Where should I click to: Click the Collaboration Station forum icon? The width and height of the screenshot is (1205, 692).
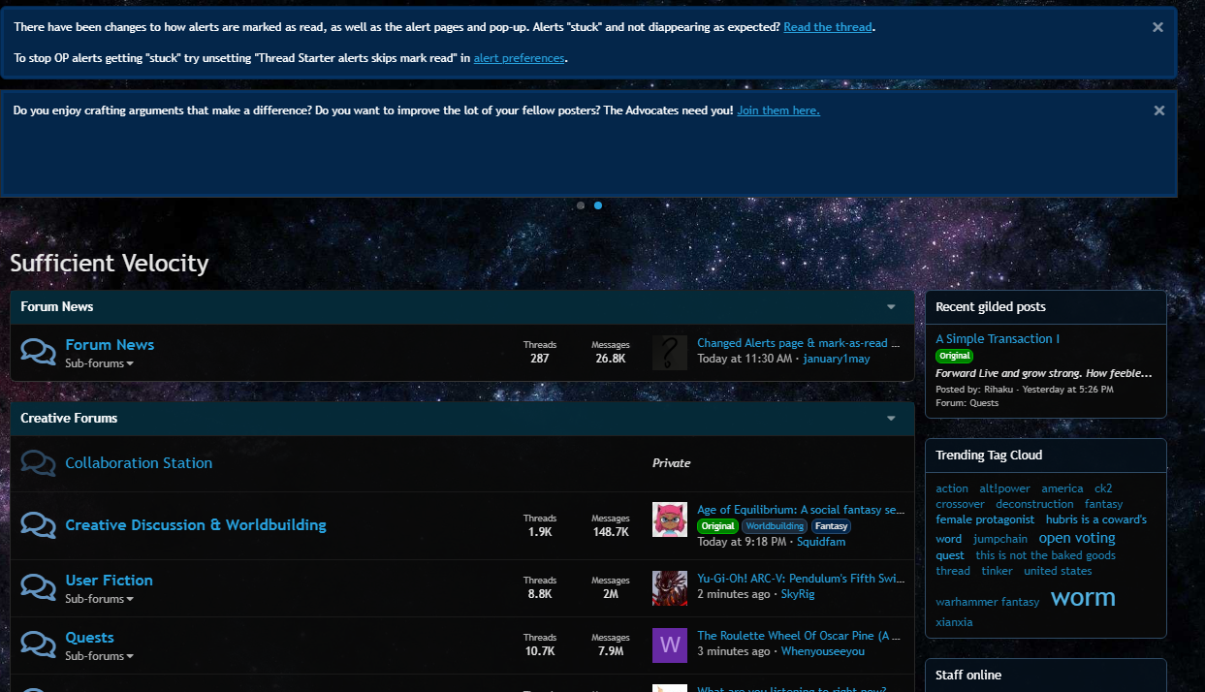tap(38, 462)
